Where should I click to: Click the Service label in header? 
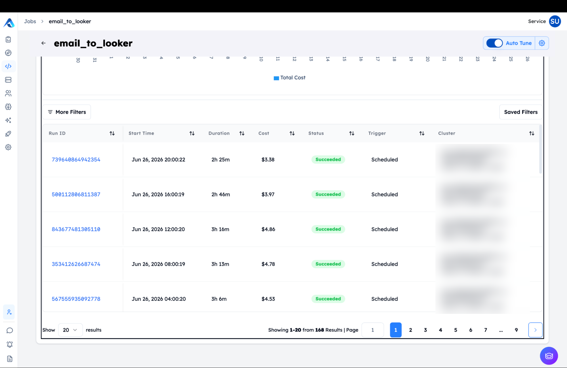coord(537,22)
